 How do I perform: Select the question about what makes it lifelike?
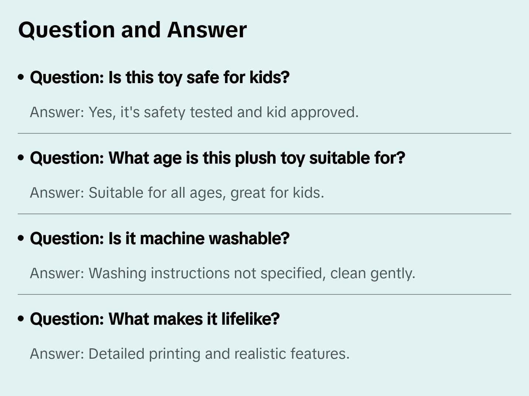[155, 319]
